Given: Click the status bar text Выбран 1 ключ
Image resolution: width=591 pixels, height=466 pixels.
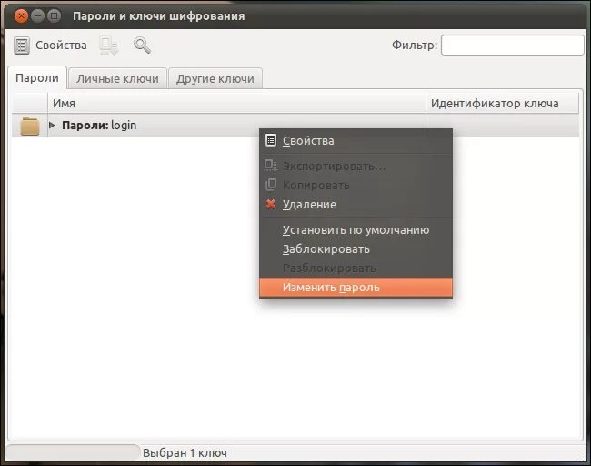Looking at the screenshot, I should click(x=185, y=452).
